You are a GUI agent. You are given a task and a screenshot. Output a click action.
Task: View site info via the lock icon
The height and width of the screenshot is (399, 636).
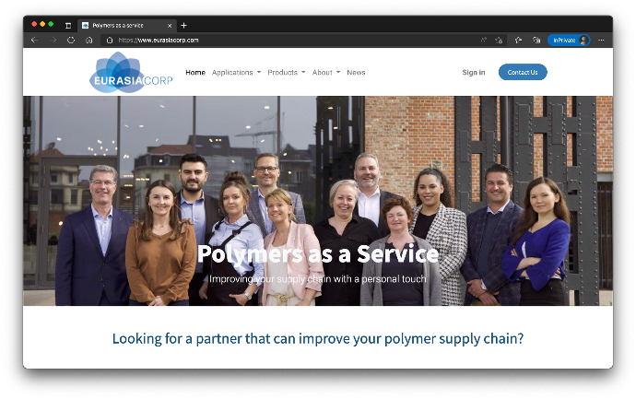(x=110, y=41)
